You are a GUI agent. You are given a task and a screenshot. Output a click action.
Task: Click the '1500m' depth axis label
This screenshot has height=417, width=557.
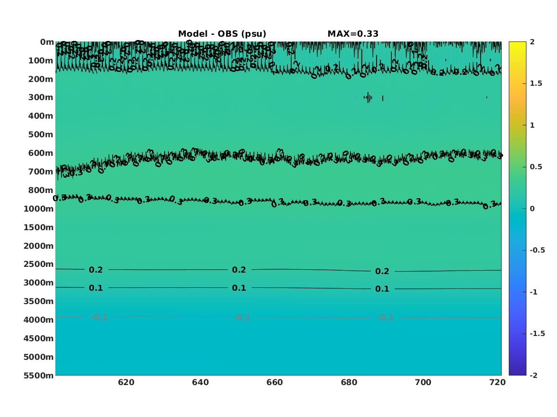(x=38, y=227)
